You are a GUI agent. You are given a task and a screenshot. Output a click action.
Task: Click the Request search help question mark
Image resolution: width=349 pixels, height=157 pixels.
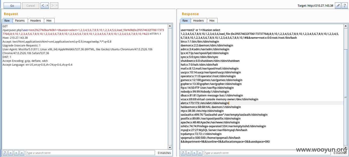5,153
